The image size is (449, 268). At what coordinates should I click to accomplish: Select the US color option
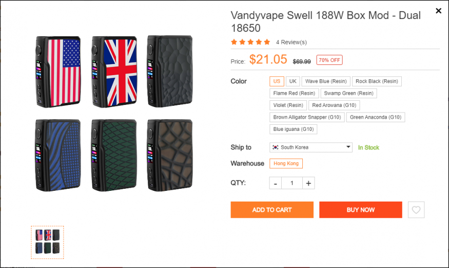(x=277, y=81)
